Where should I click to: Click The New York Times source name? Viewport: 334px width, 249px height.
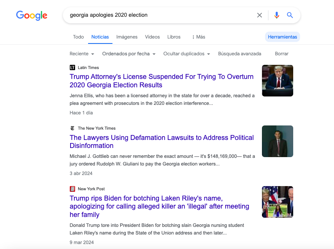click(x=96, y=128)
